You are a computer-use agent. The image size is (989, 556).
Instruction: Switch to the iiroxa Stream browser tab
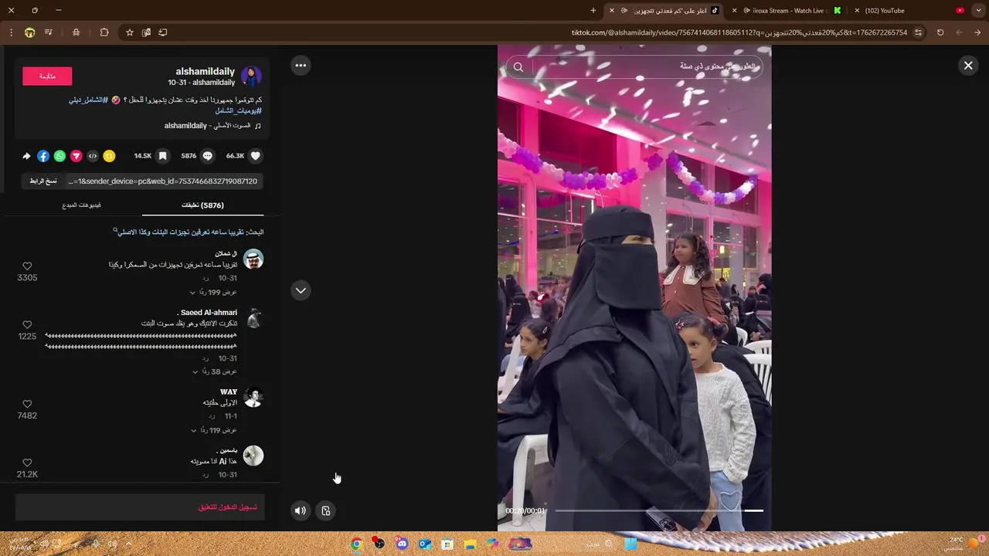(x=790, y=11)
